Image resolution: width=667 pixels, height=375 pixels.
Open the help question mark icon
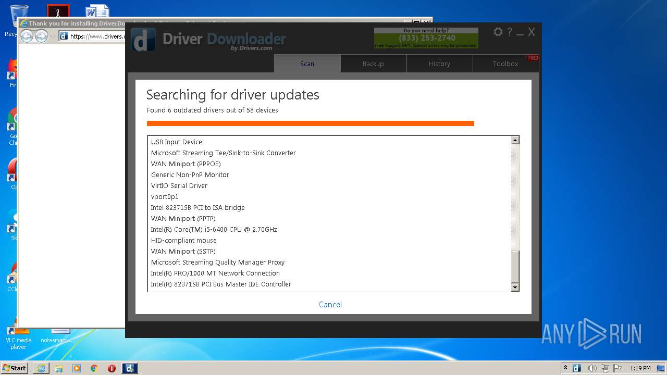point(510,32)
